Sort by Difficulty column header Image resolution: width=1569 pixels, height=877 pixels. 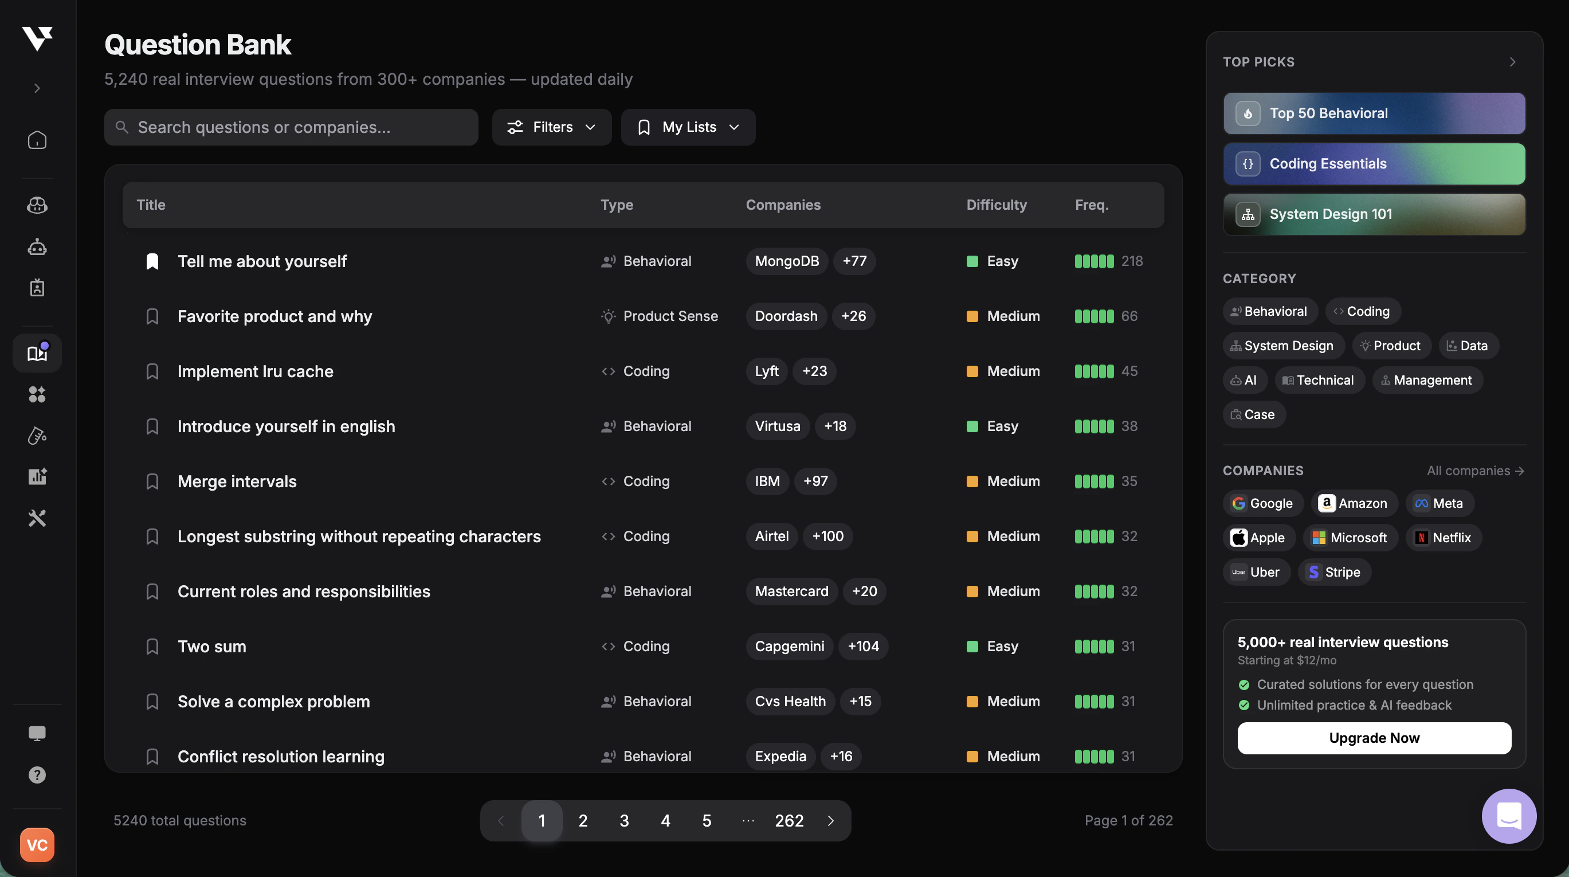pyautogui.click(x=997, y=205)
